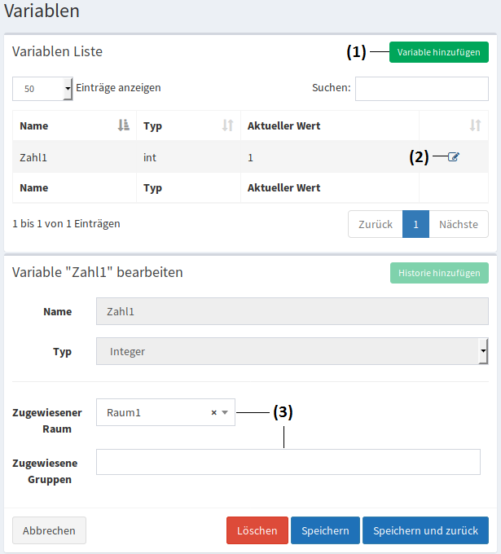Clear the Raum1 selection with the x
Screen dimensions: 501x554
(x=214, y=413)
